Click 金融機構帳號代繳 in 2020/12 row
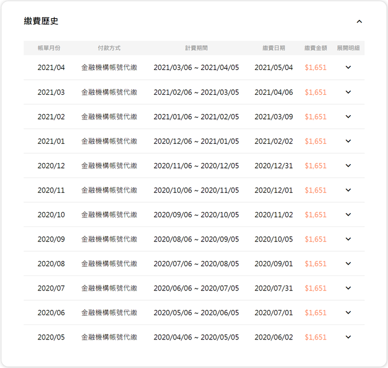The height and width of the screenshot is (368, 388). click(109, 166)
